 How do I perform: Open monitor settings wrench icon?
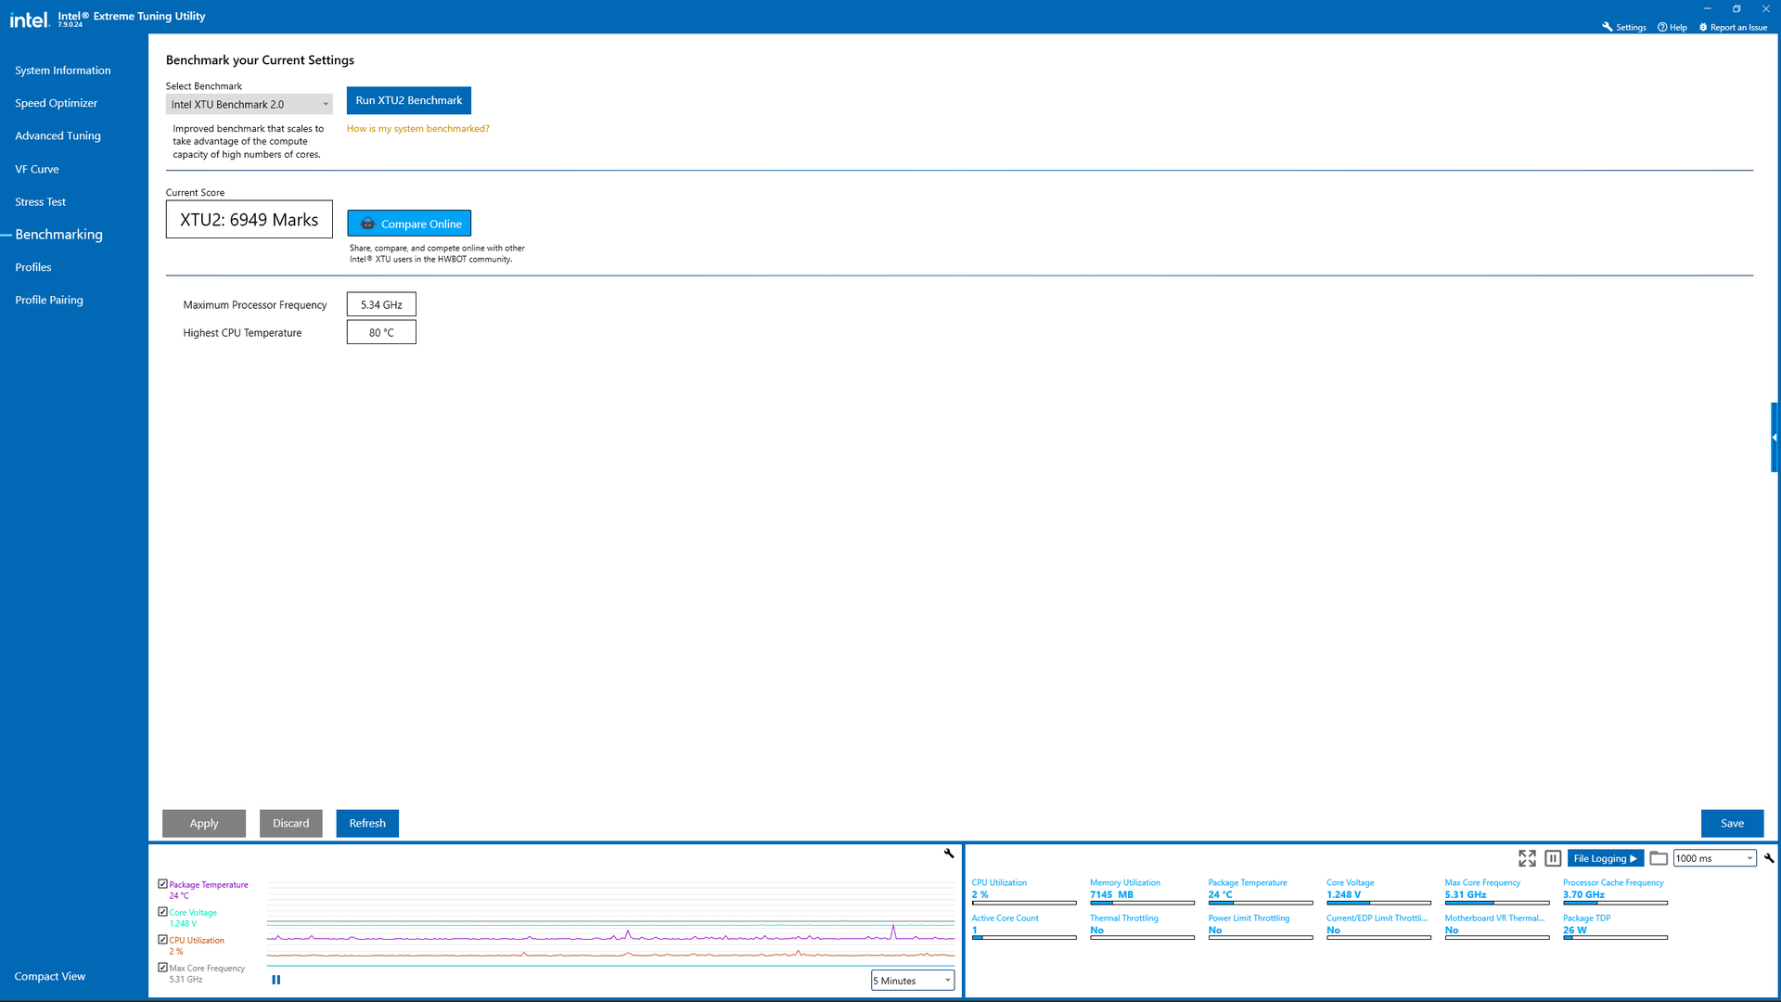1769,858
